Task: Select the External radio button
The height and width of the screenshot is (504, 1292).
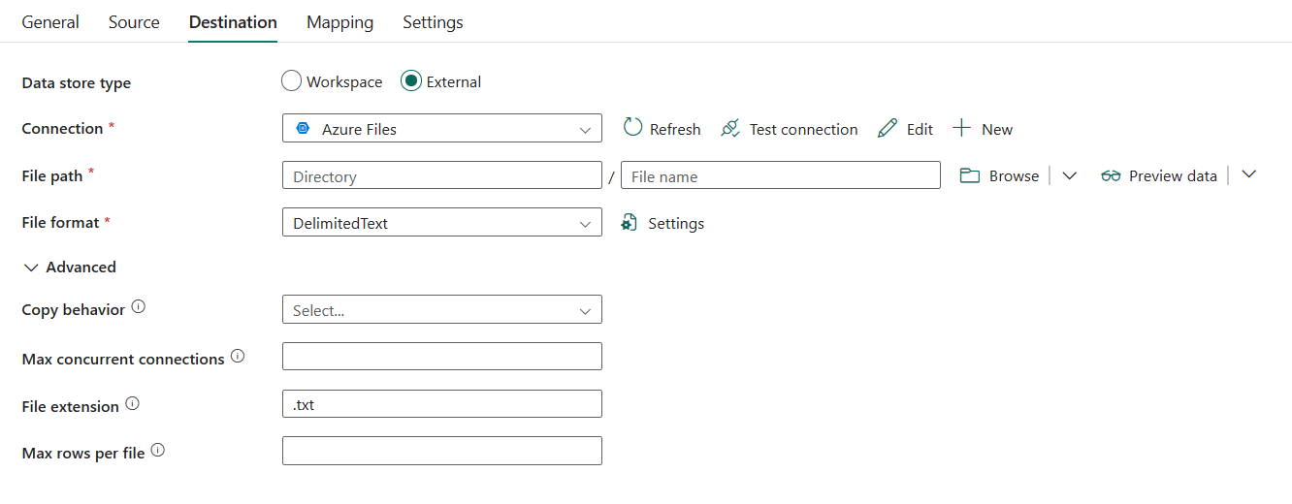Action: point(411,81)
